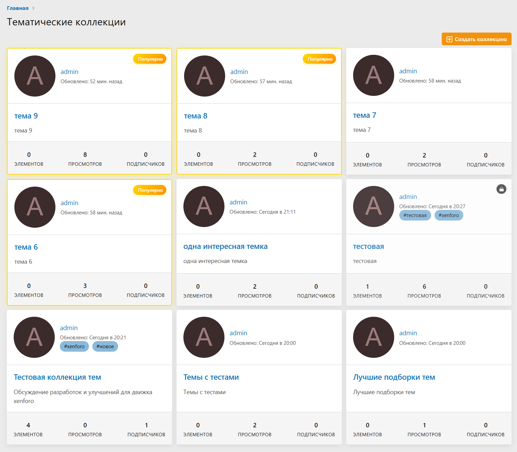Click the Создать коллекцию button

click(476, 39)
